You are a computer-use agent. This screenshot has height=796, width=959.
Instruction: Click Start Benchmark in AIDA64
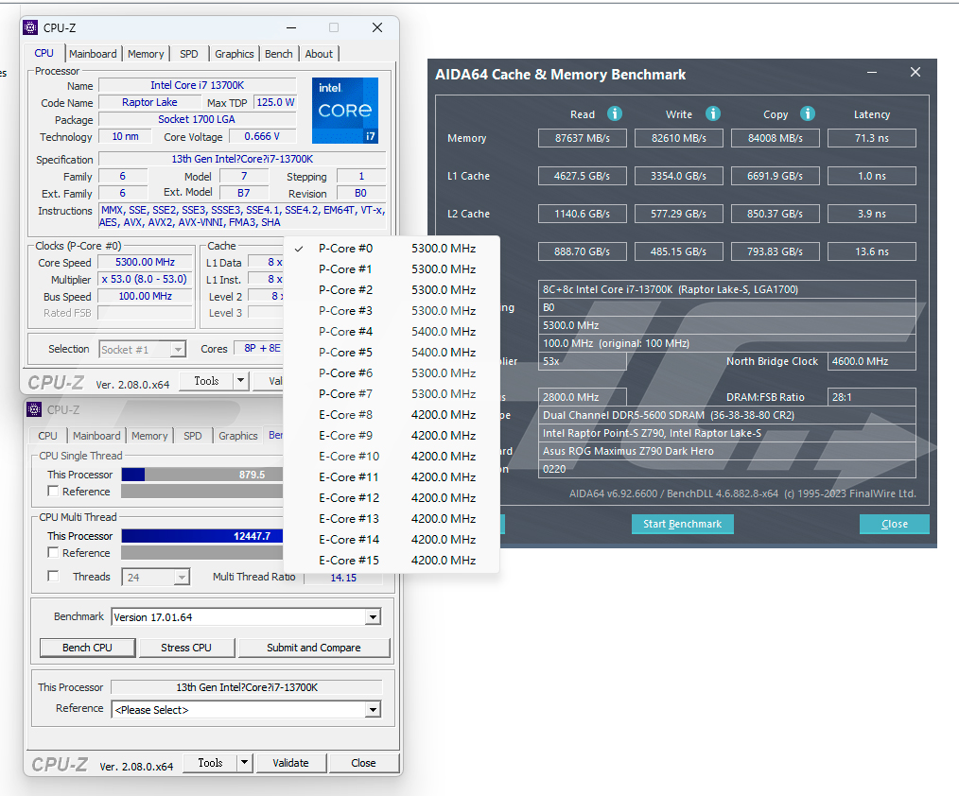(x=683, y=524)
